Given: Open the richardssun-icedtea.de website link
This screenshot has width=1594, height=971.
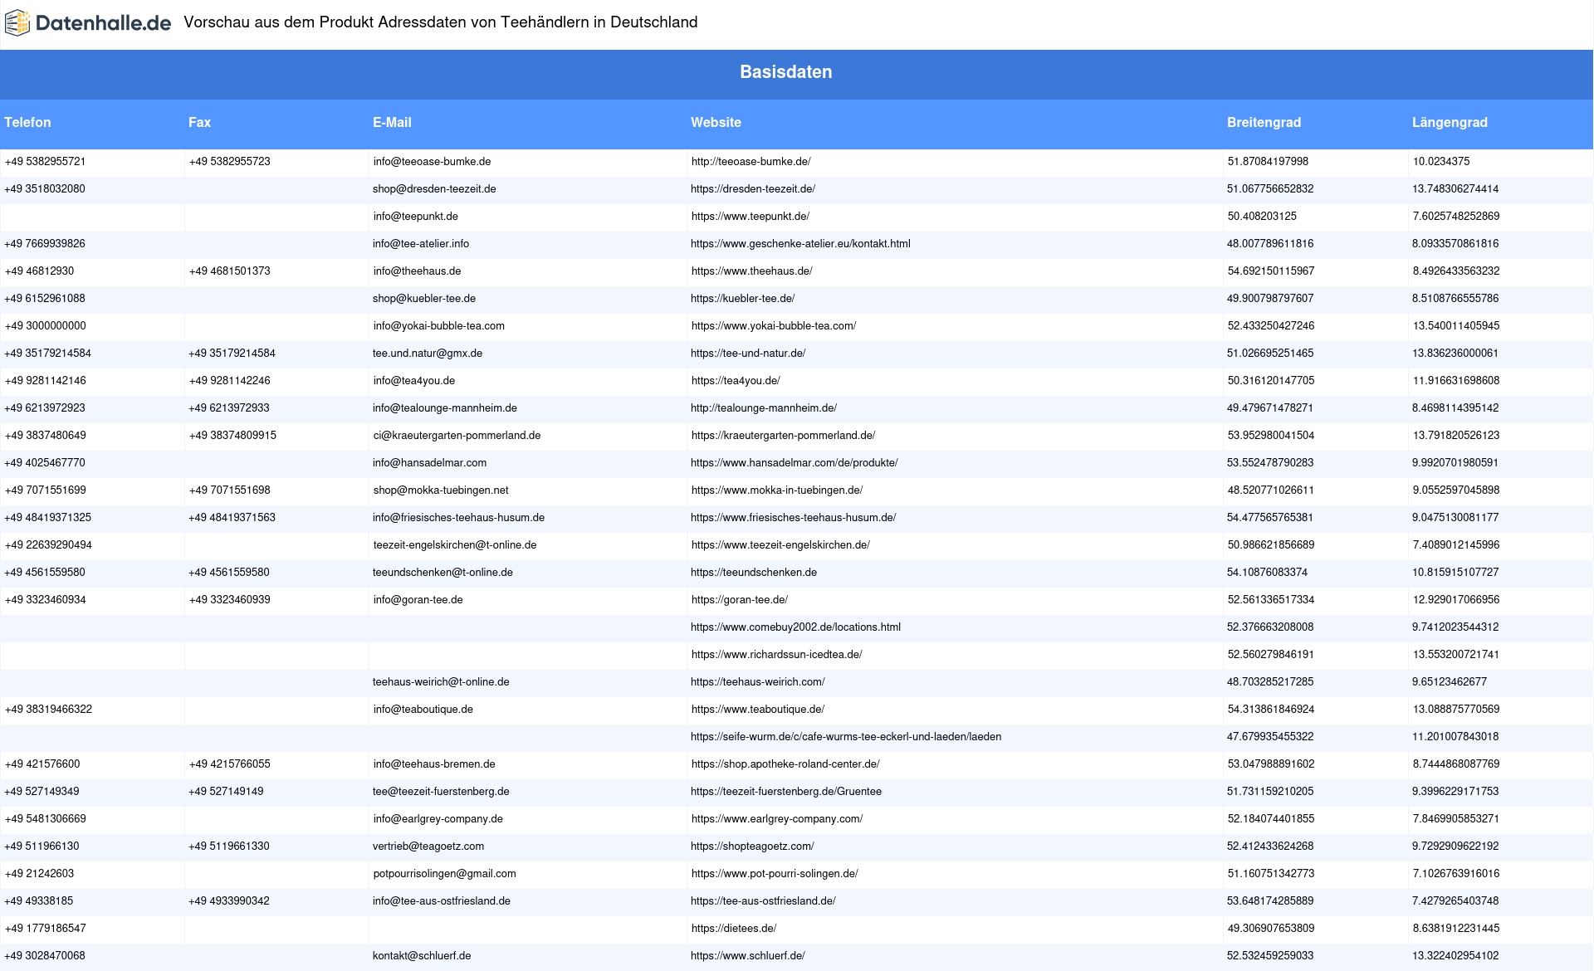Looking at the screenshot, I should 776,655.
